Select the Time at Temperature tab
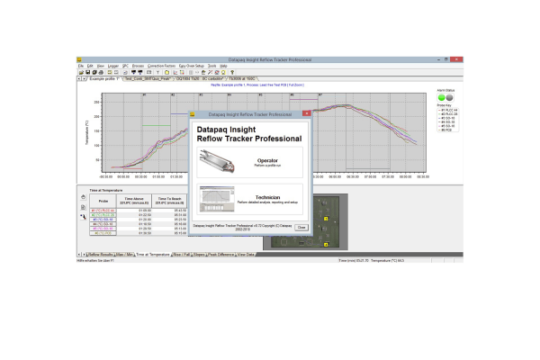The width and height of the screenshot is (540, 360). tap(153, 255)
